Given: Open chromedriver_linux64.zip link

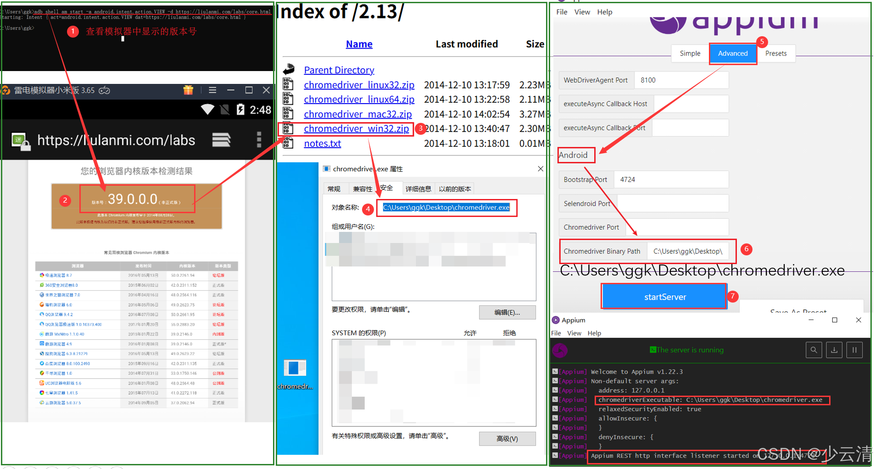Looking at the screenshot, I should [359, 99].
